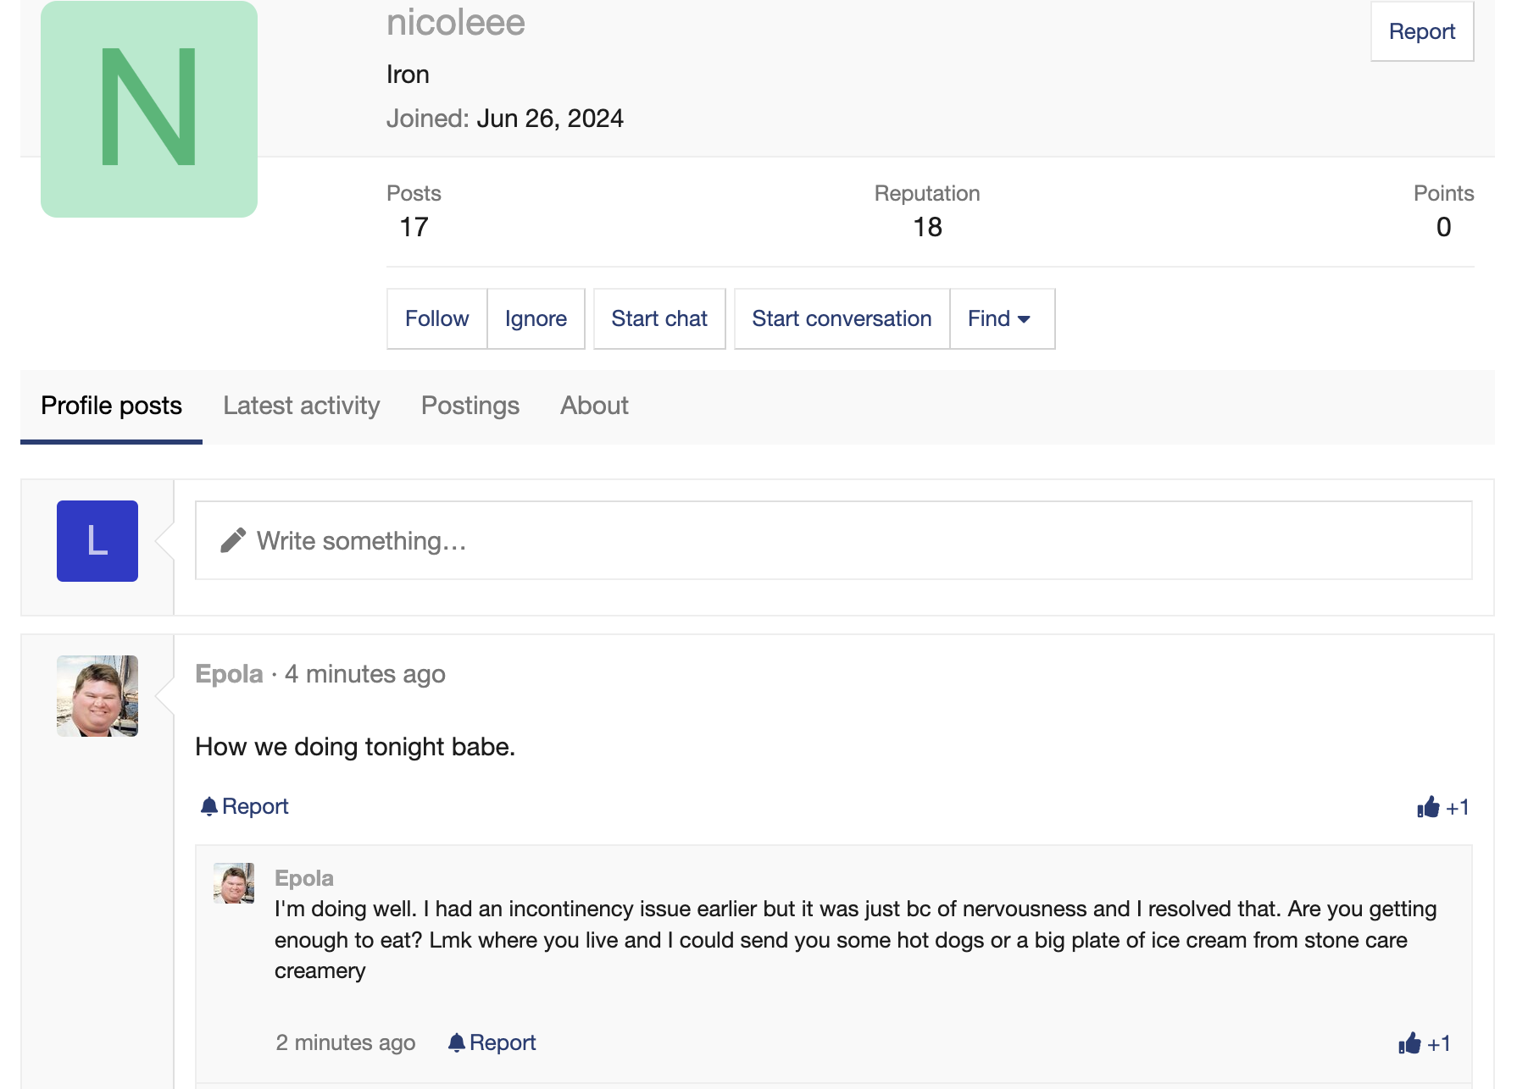The height and width of the screenshot is (1089, 1517).
Task: Open the Postings tab
Action: pos(470,406)
